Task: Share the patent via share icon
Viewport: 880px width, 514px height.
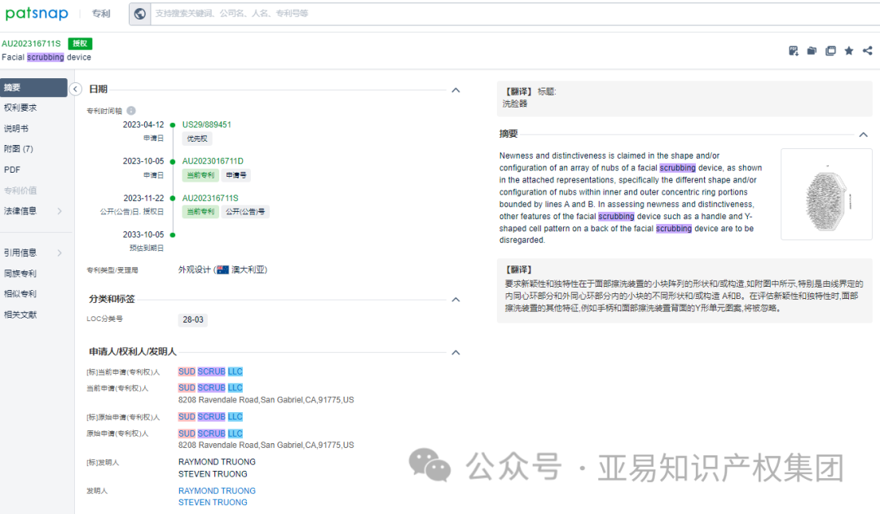Action: [867, 51]
